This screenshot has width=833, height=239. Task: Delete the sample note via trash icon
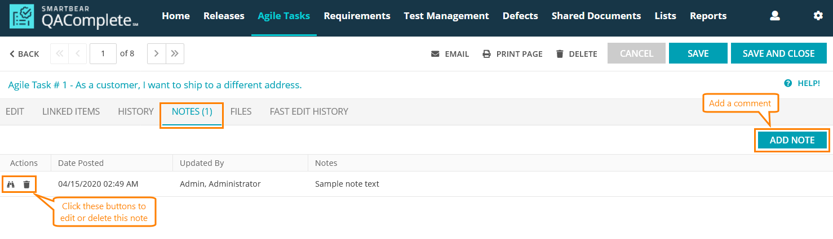pos(26,184)
